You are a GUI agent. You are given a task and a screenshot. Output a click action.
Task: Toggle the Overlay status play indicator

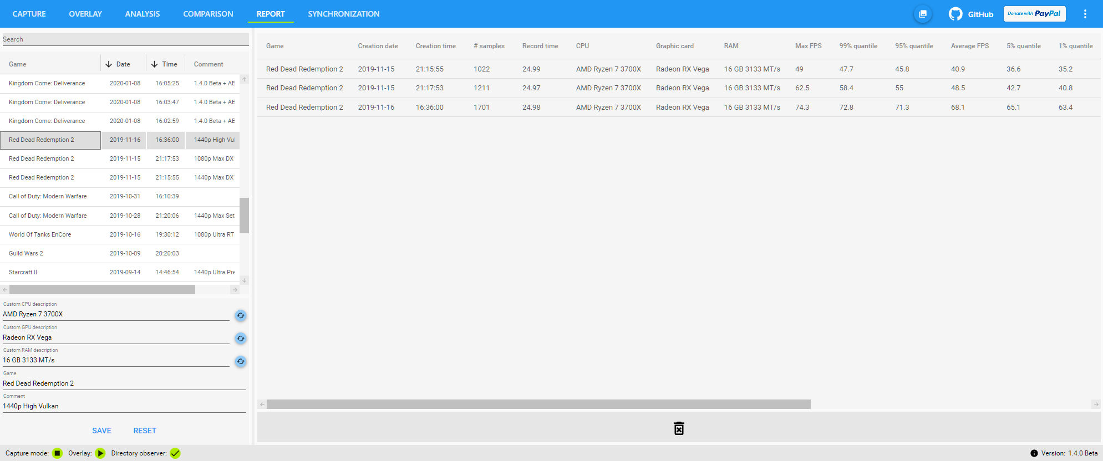(100, 453)
